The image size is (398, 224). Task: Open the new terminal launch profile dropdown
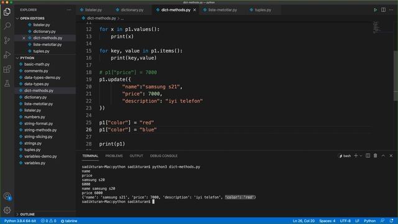tap(361, 156)
